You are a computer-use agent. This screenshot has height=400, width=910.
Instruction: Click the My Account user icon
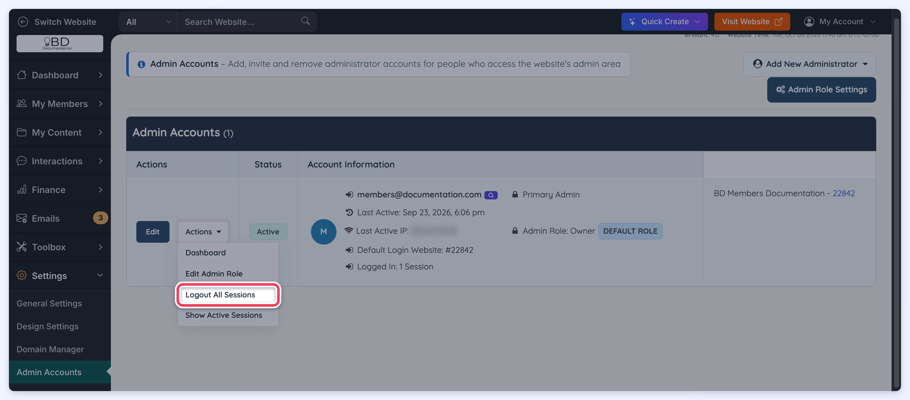tap(809, 22)
